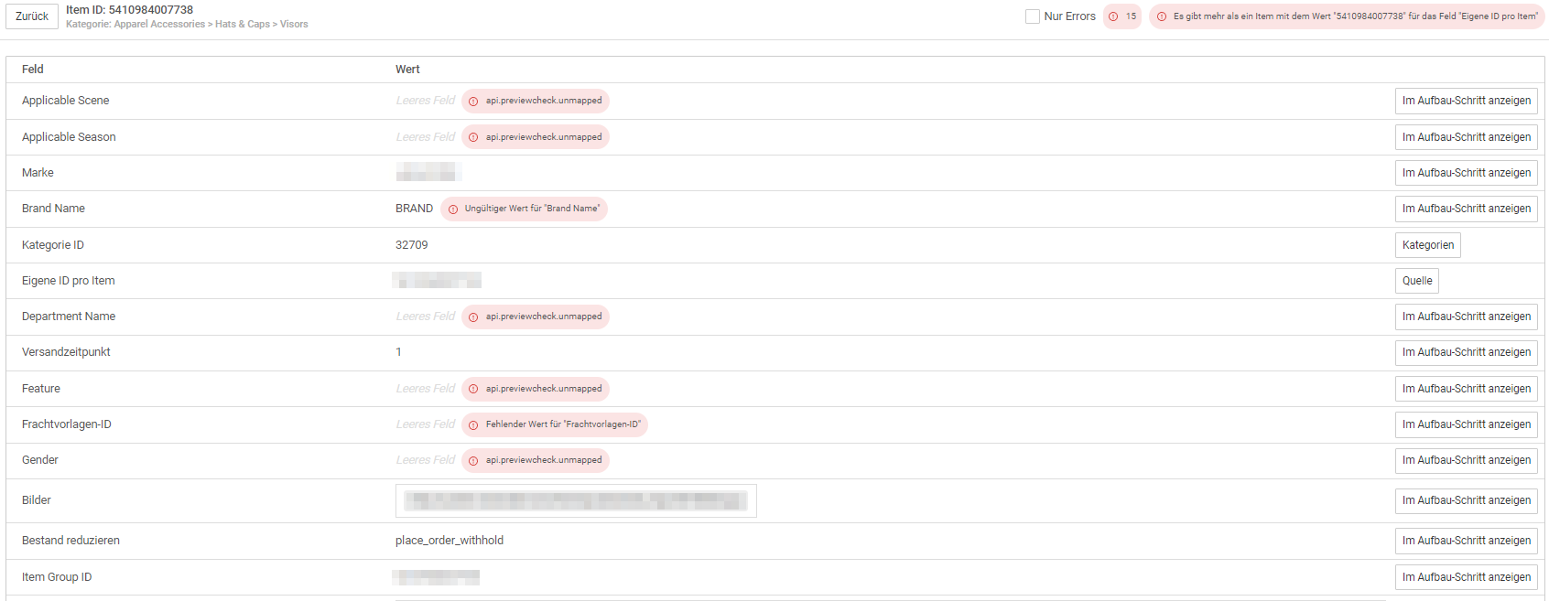Open Quelle for Eigene ID pro Item
Screen dimensions: 1549x601
(1416, 281)
